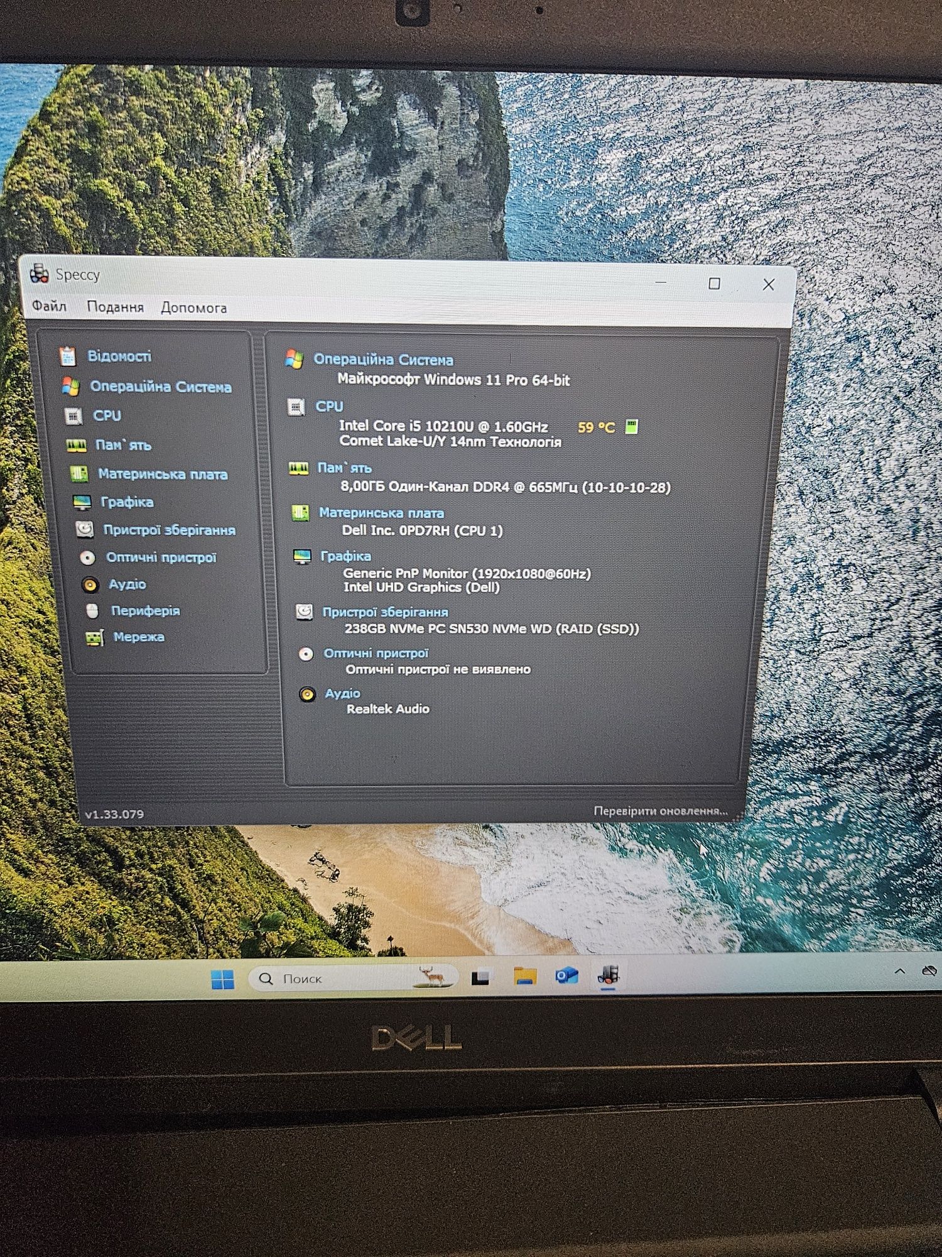The image size is (942, 1257).
Task: Select Материнська плата in the sidebar
Action: (163, 474)
